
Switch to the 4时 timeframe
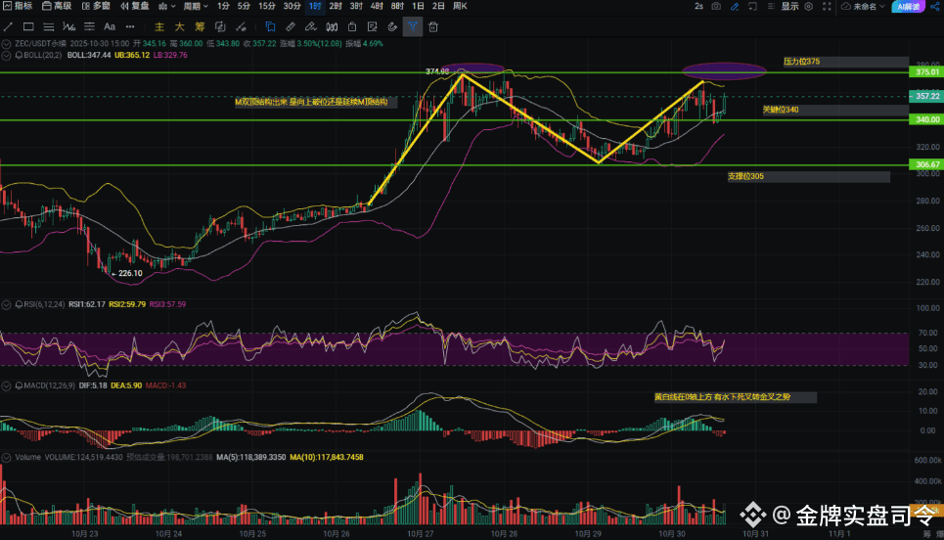coord(377,6)
